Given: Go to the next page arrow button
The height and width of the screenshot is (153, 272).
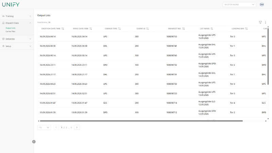Looking at the screenshot, I should click(x=77, y=127).
